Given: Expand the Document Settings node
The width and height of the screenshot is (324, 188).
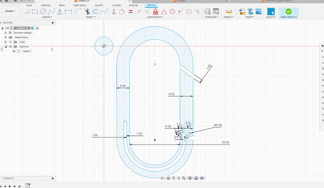Looking at the screenshot, I should 6,33.
